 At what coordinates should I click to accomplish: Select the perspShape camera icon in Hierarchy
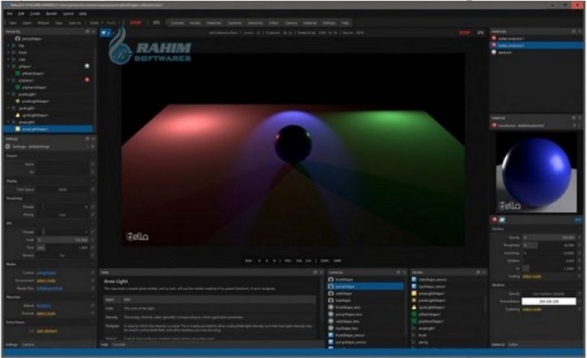17,39
